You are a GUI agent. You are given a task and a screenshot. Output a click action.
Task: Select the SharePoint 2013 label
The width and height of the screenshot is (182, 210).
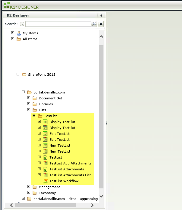click(x=42, y=75)
